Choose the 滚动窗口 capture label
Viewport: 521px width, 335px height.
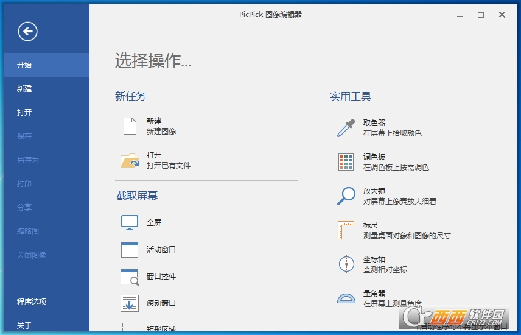[161, 303]
